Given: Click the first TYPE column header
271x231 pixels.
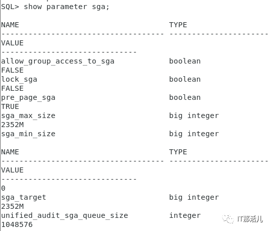Looking at the screenshot, I should click(178, 25).
